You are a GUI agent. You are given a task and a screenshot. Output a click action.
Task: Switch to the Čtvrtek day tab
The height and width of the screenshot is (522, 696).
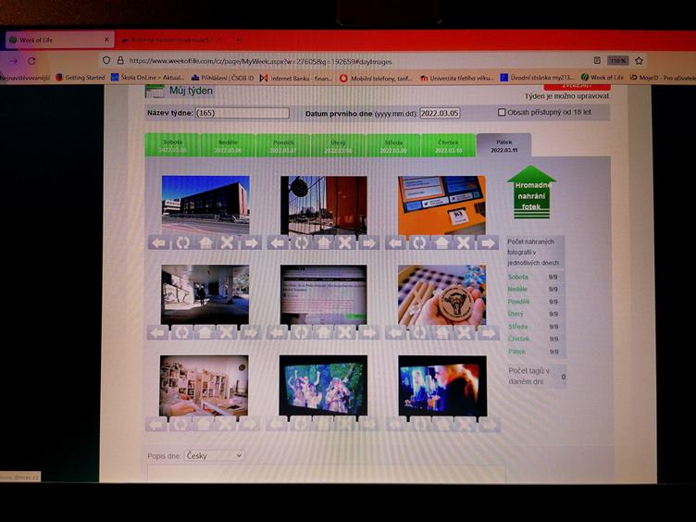point(448,146)
